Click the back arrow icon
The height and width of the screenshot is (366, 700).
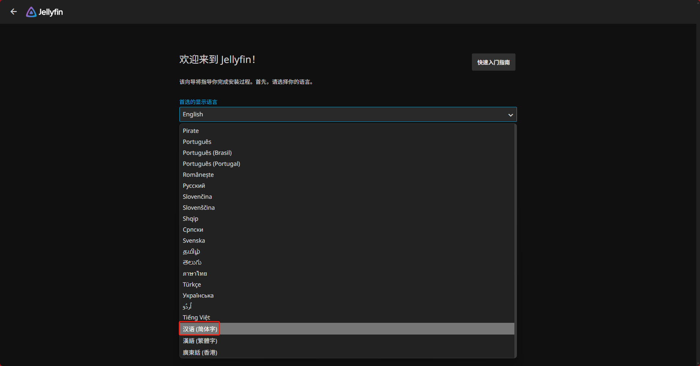pyautogui.click(x=14, y=12)
